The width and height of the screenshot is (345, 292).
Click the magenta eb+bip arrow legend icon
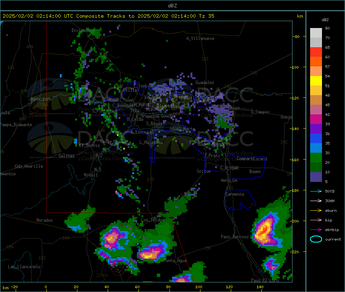[316, 229]
